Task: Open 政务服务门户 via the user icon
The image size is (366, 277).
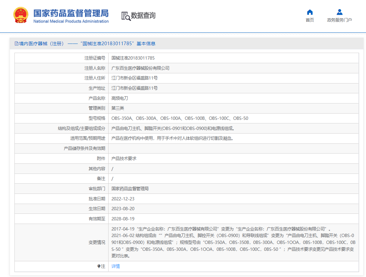Action: click(339, 12)
